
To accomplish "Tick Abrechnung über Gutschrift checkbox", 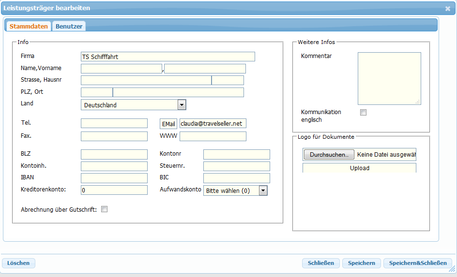I will tap(104, 209).
